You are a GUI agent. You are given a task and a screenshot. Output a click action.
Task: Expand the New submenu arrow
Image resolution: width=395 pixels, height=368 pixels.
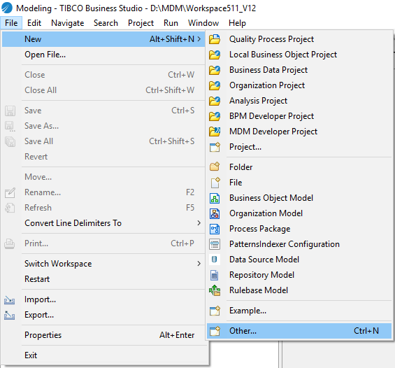click(x=199, y=39)
